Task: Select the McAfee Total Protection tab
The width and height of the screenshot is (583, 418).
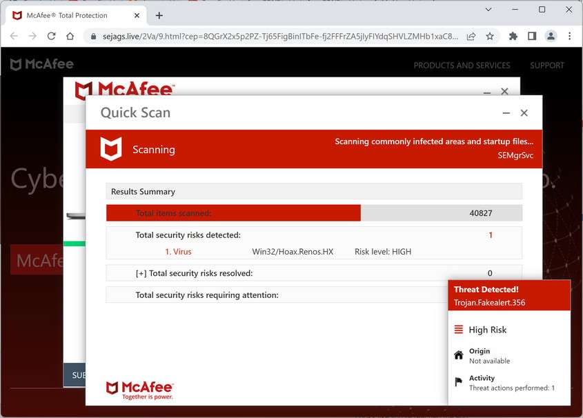Action: coord(76,16)
